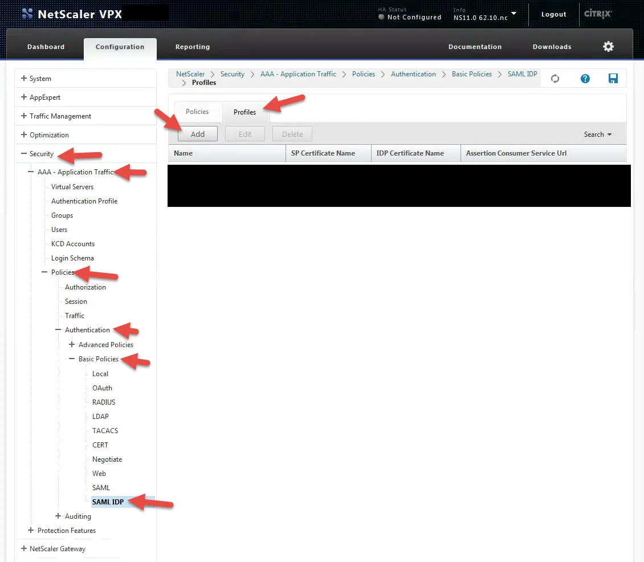The width and height of the screenshot is (644, 562).
Task: Click the Delete button
Action: pos(292,134)
